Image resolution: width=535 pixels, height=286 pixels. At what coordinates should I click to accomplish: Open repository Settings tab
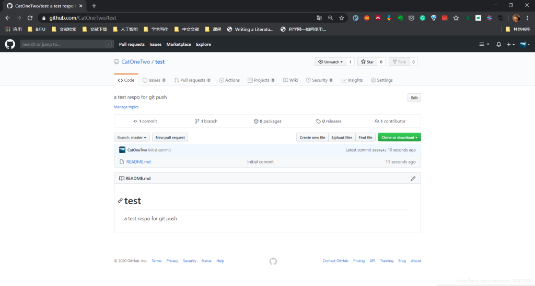(382, 80)
